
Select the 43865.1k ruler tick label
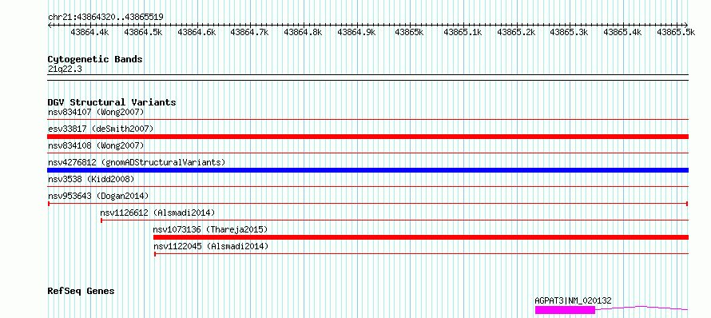[x=463, y=32]
